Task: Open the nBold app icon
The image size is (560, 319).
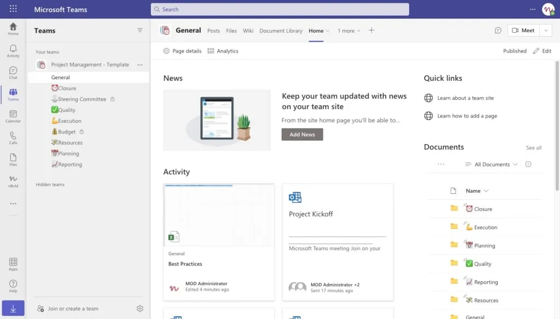Action: [x=13, y=181]
